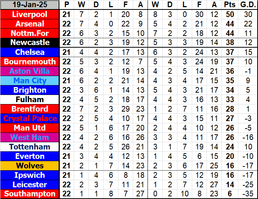Click the Pts column header
The height and width of the screenshot is (199, 258).
(x=228, y=5)
